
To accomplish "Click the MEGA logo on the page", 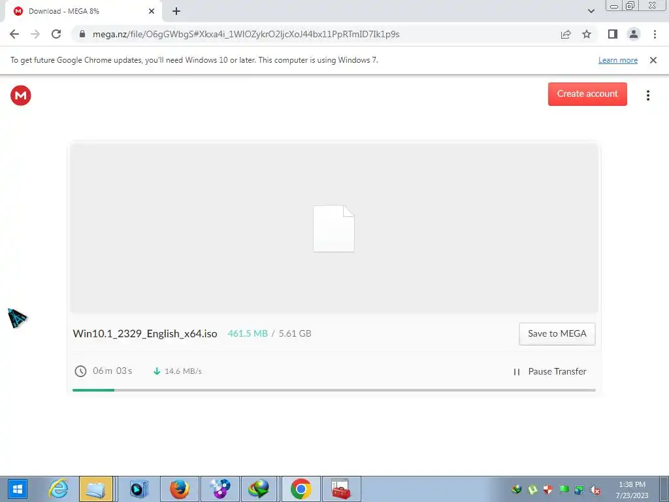I will [x=20, y=95].
